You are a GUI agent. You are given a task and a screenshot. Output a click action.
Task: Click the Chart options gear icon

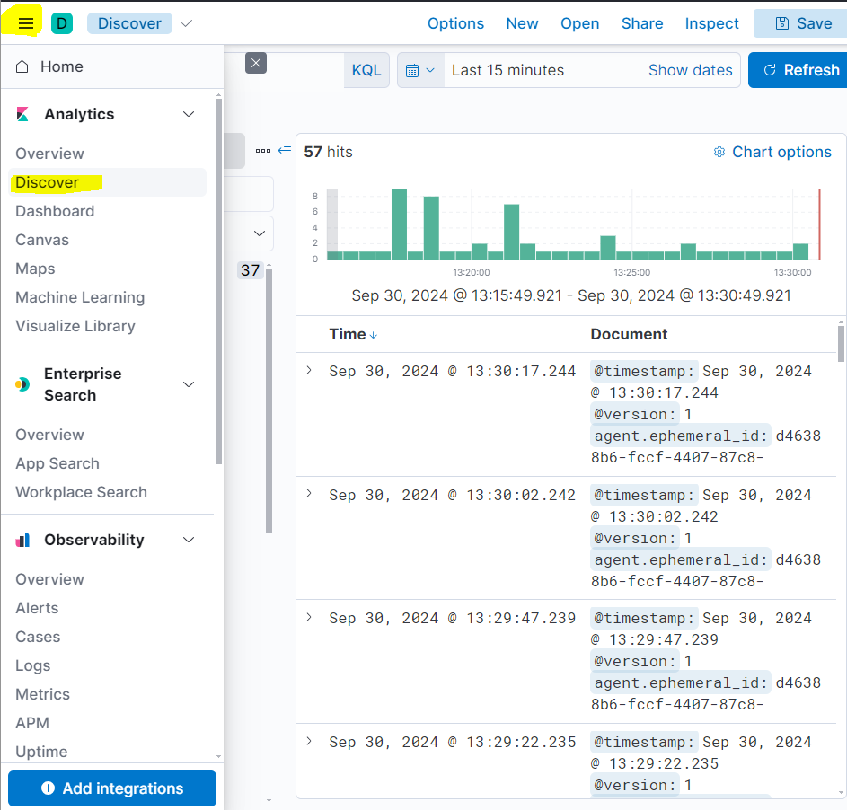point(719,152)
